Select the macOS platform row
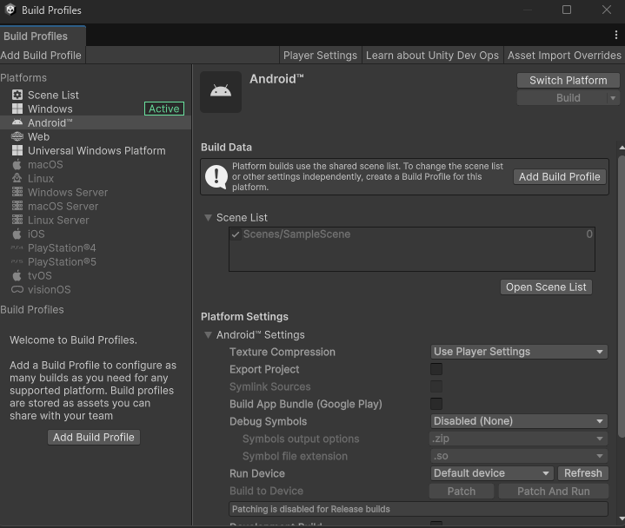Image resolution: width=625 pixels, height=528 pixels. 96,164
